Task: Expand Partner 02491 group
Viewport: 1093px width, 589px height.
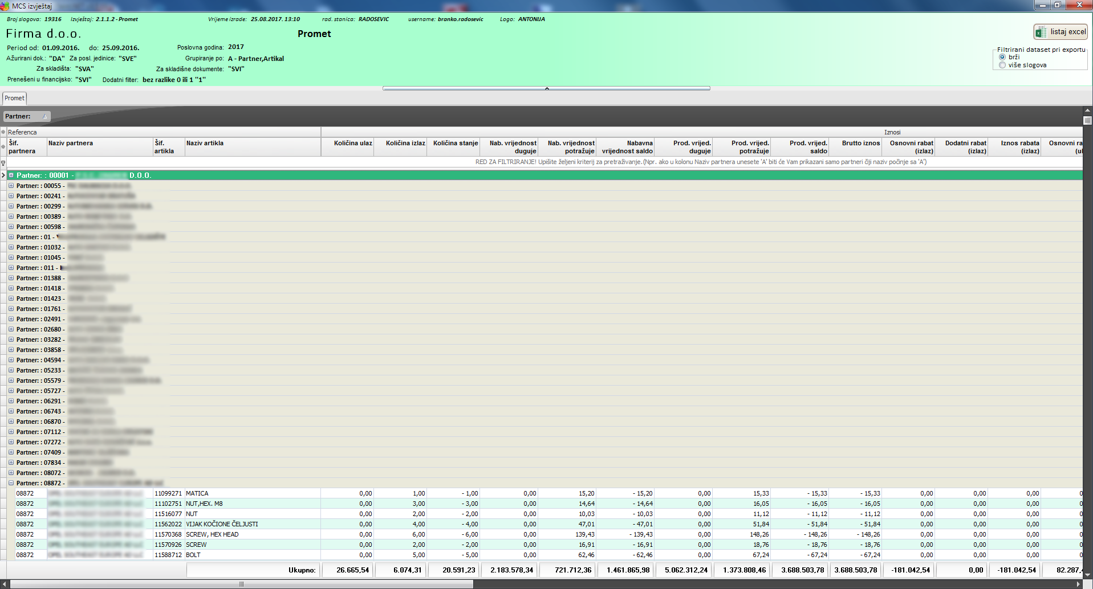Action: pyautogui.click(x=11, y=319)
